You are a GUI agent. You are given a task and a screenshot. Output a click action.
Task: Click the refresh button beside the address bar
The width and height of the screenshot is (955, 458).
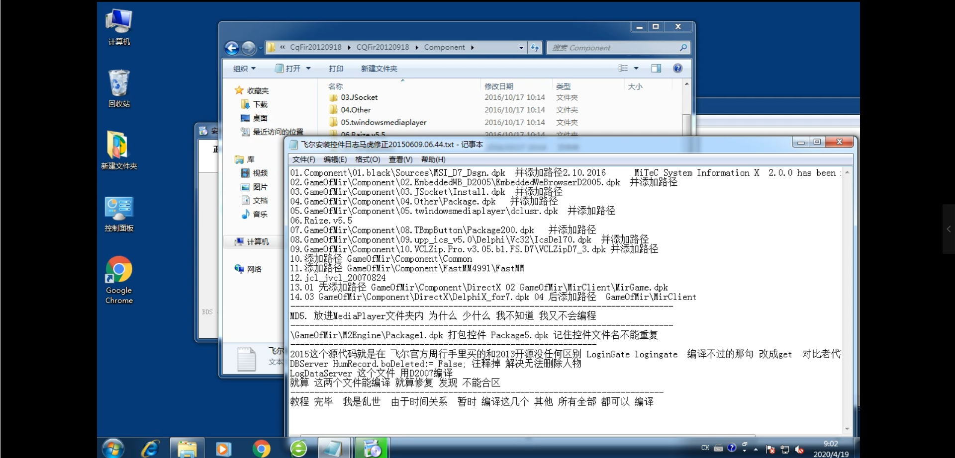click(535, 48)
